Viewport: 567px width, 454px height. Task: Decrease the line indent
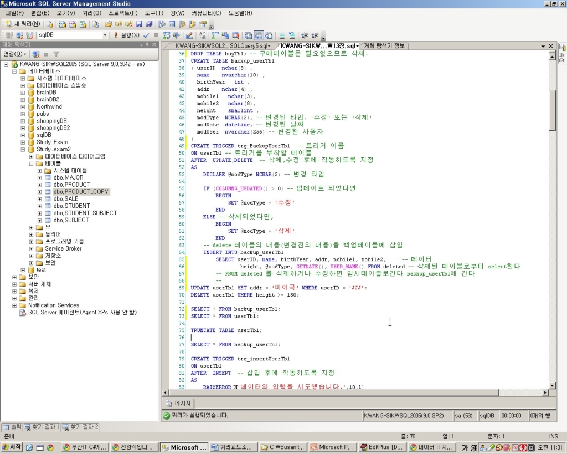click(x=305, y=35)
